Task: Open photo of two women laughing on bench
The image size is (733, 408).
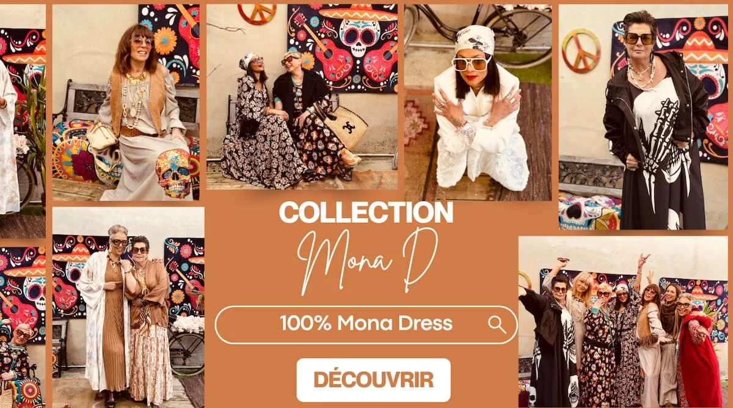Action: [x=302, y=97]
